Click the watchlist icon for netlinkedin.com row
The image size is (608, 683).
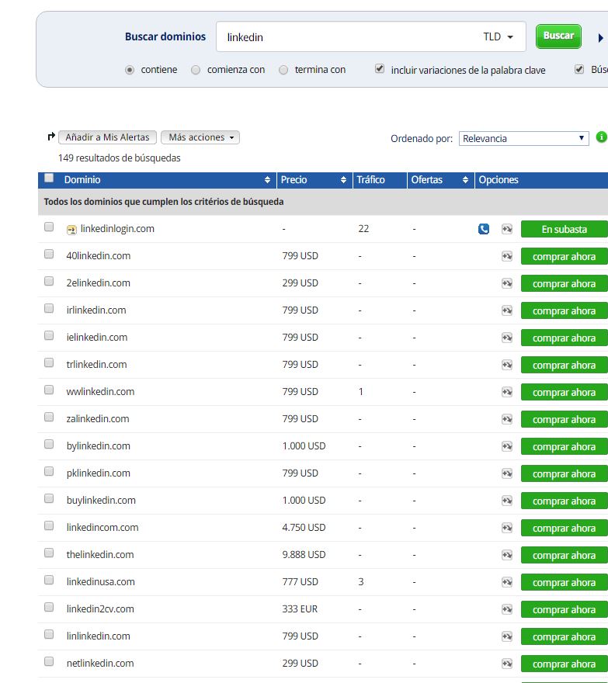click(507, 664)
